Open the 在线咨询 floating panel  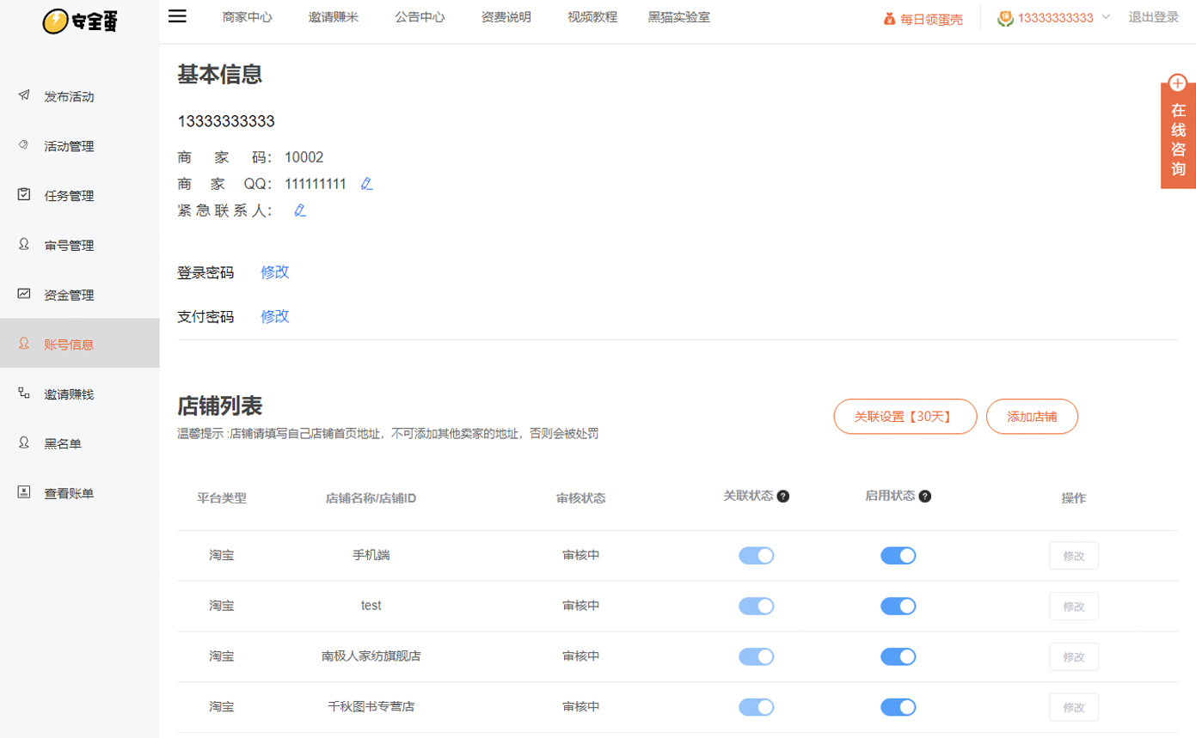point(1178,131)
